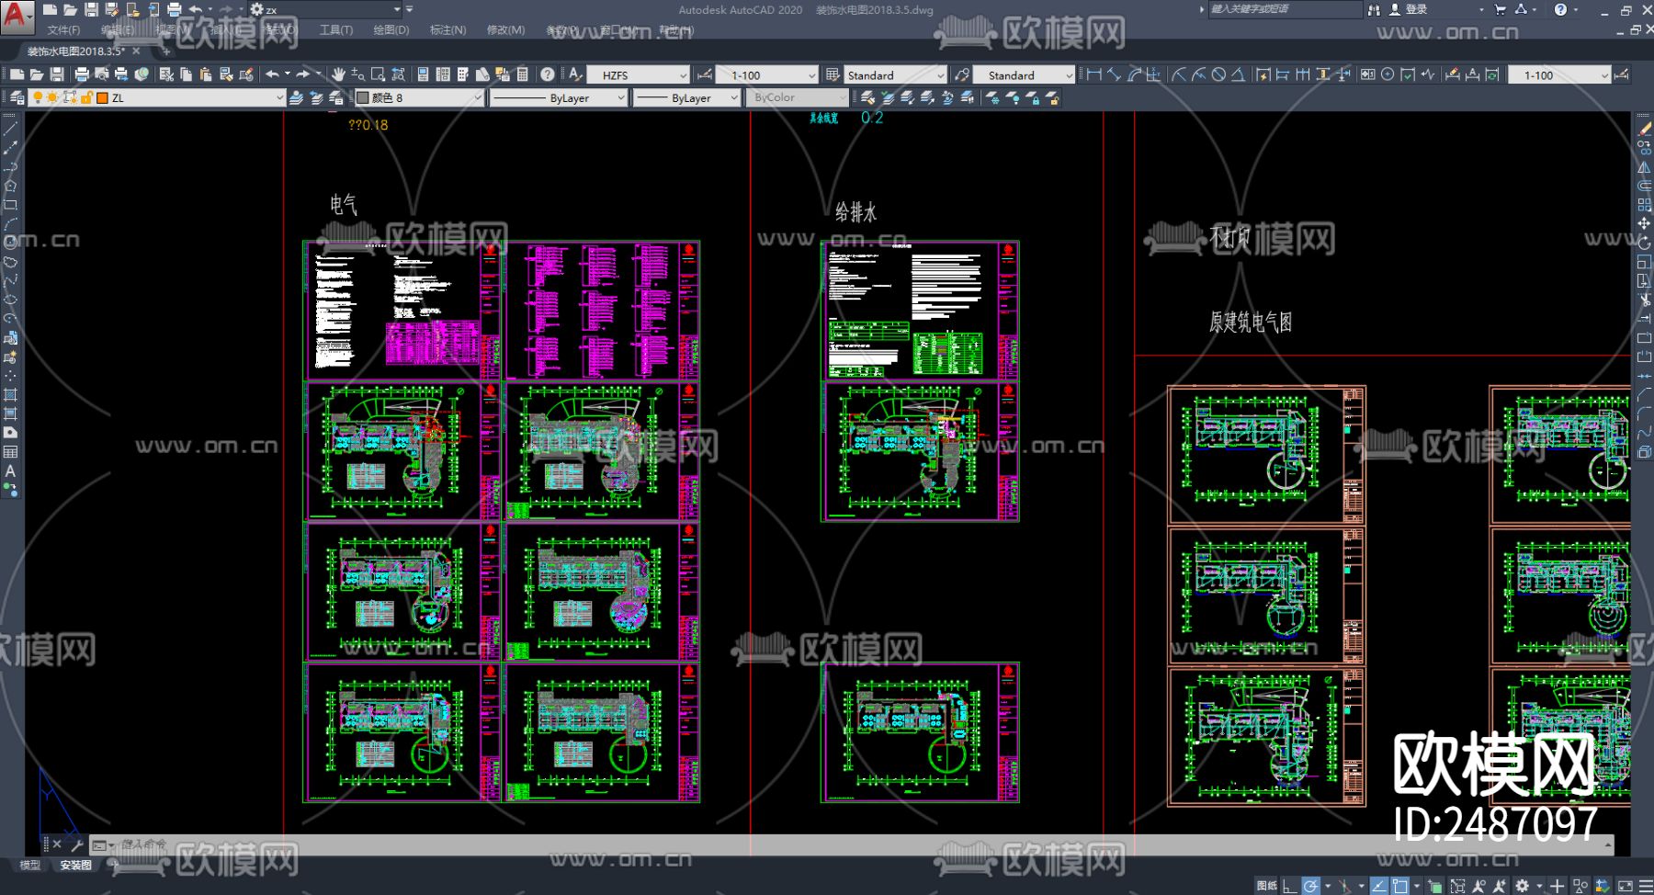Click the Make Object's Layer Current icon
Screen dimensions: 1654x895
[296, 97]
